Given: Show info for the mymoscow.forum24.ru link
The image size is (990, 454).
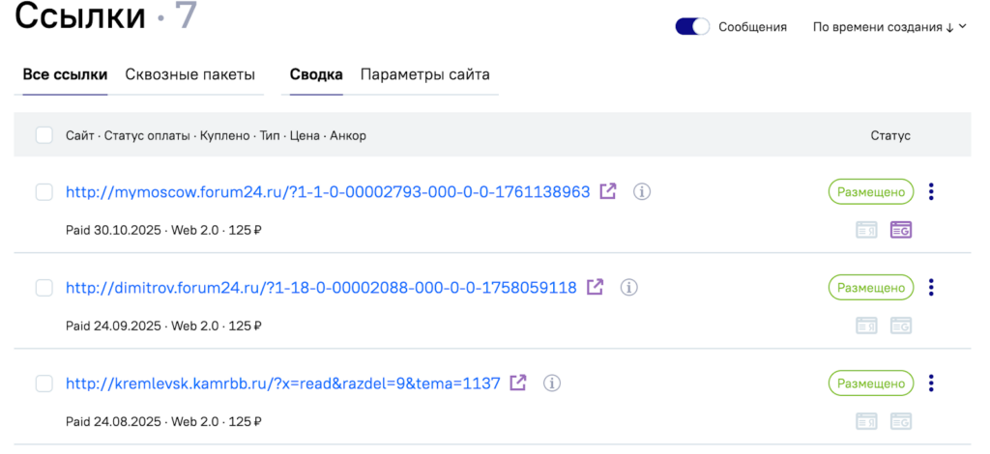Looking at the screenshot, I should [642, 191].
